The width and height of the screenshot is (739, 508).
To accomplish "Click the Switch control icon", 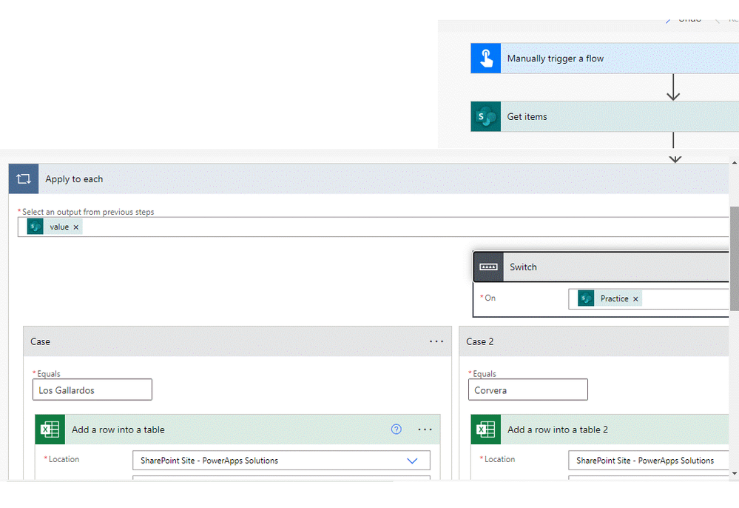I will coord(488,267).
